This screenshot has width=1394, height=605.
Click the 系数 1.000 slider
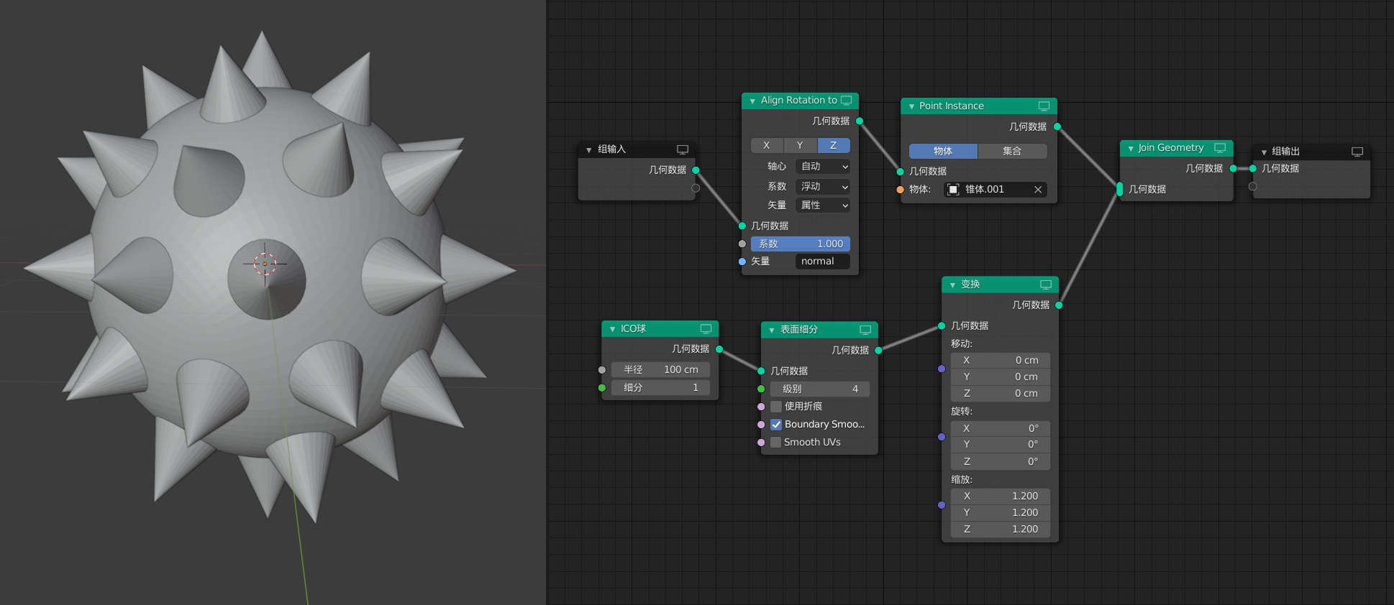coord(800,244)
